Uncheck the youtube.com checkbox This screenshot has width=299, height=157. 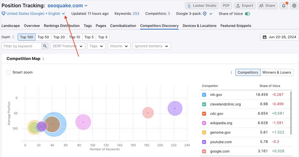click(x=204, y=142)
